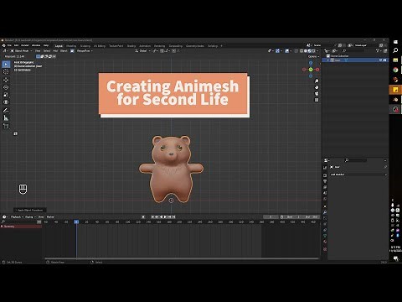Screen dimensions: 402x302
Task: Open the Tool properties tab
Action: (325, 168)
